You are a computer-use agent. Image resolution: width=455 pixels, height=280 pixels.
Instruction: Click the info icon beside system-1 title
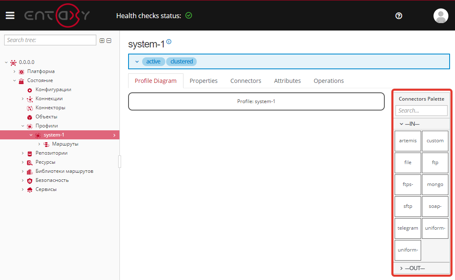click(169, 42)
